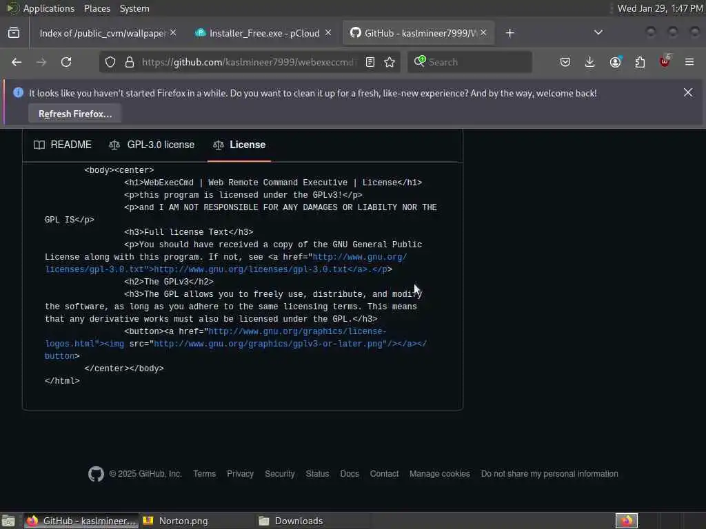Screen dimensions: 706x529
Task: Open the Security footer link
Action: [280, 474]
